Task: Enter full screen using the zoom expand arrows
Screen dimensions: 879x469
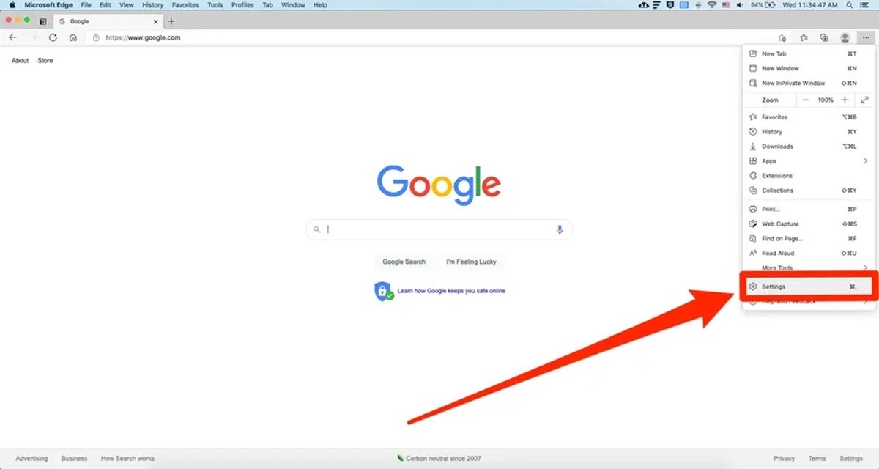Action: [x=864, y=100]
